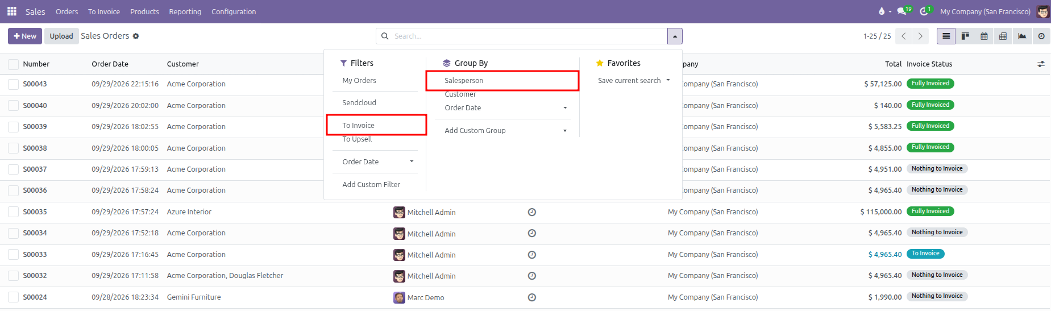Image resolution: width=1051 pixels, height=311 pixels.
Task: Click activity clock icon for S00024
Action: [x=532, y=297]
